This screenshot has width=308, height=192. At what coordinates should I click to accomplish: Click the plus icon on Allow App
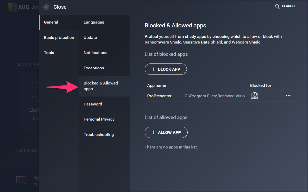(154, 132)
